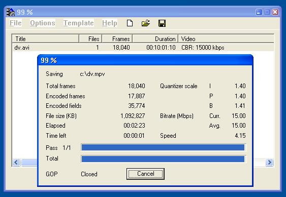Cancel the encoding in progress
This screenshot has height=197, width=286.
coord(145,174)
